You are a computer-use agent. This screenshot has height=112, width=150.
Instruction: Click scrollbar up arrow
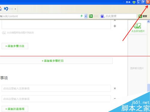point(148,22)
